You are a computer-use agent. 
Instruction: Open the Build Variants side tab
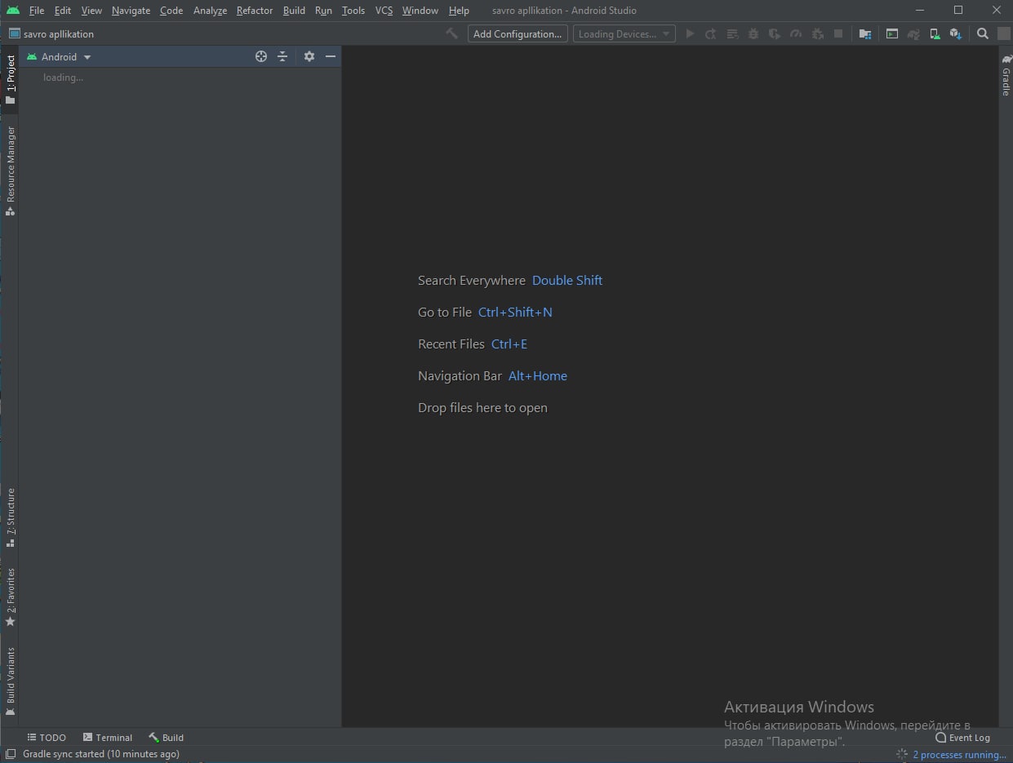pos(10,681)
